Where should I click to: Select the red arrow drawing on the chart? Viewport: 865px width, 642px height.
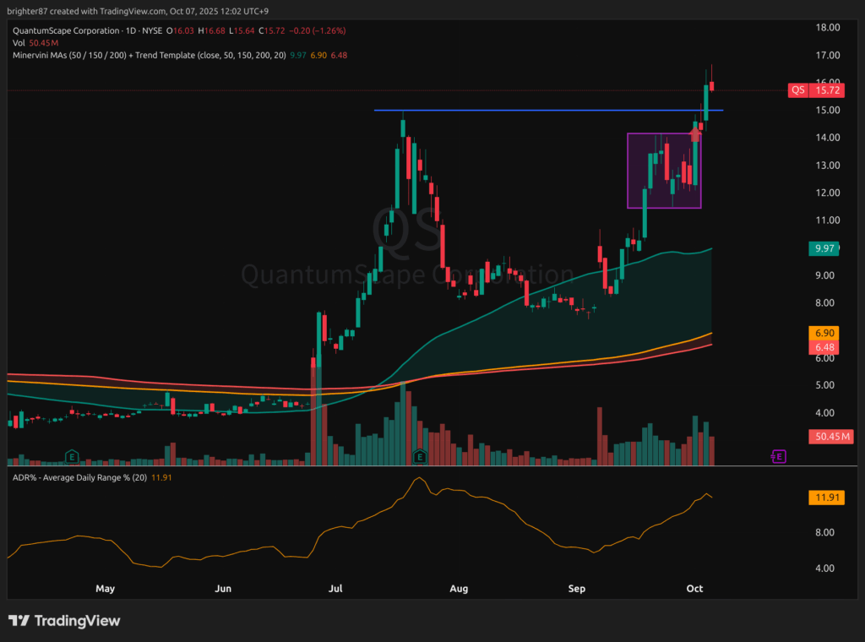coord(695,133)
